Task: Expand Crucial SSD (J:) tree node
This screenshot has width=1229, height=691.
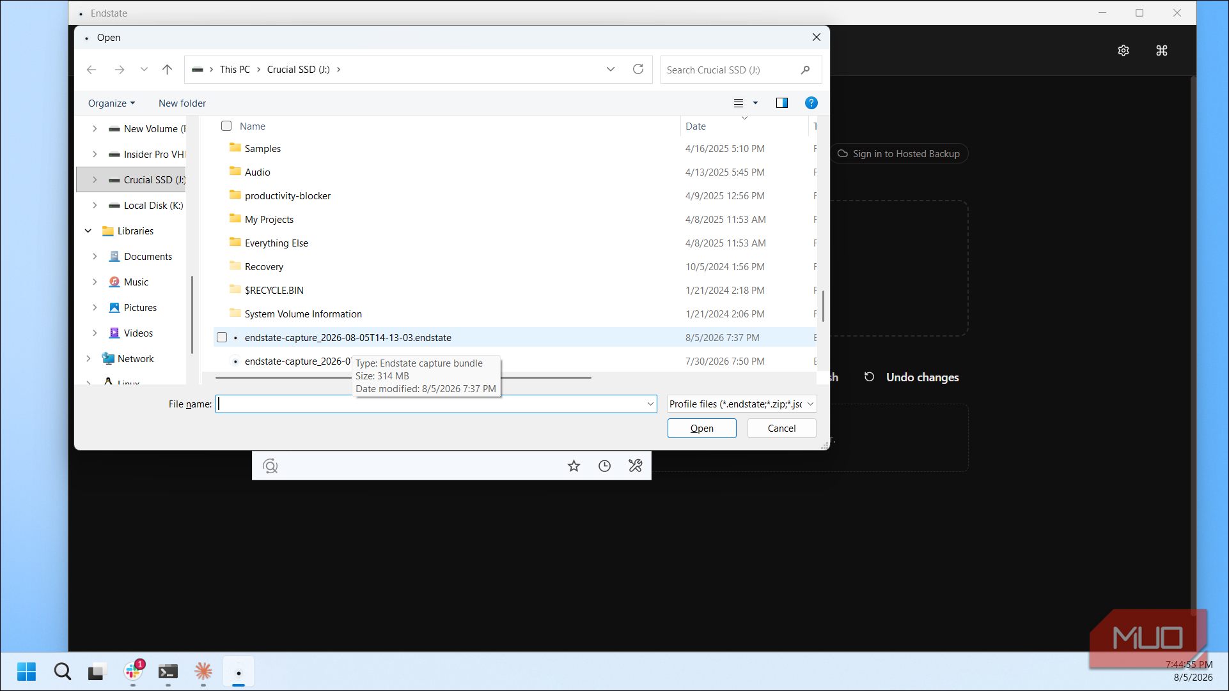Action: click(x=95, y=179)
